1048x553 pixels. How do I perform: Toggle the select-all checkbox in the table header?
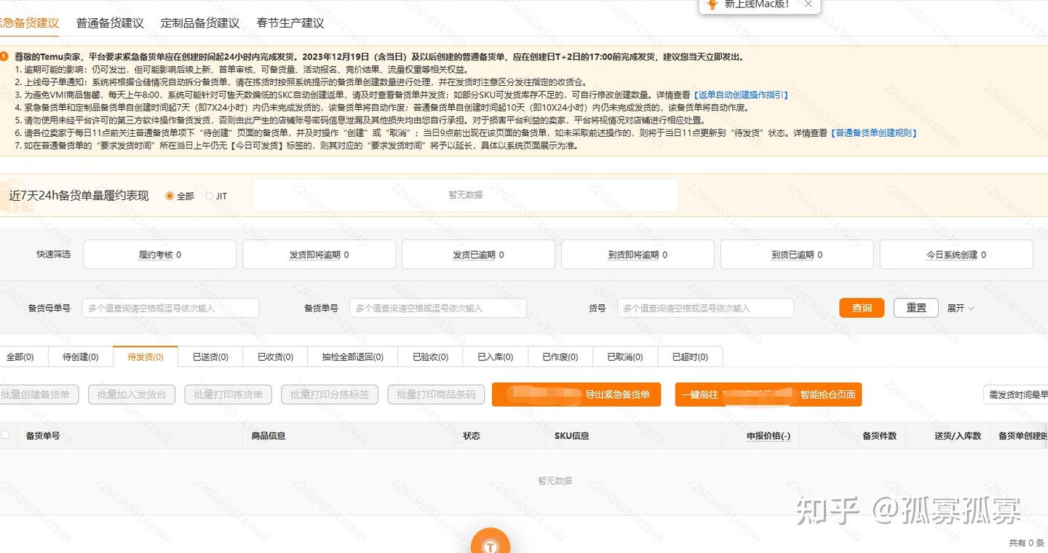point(4,434)
